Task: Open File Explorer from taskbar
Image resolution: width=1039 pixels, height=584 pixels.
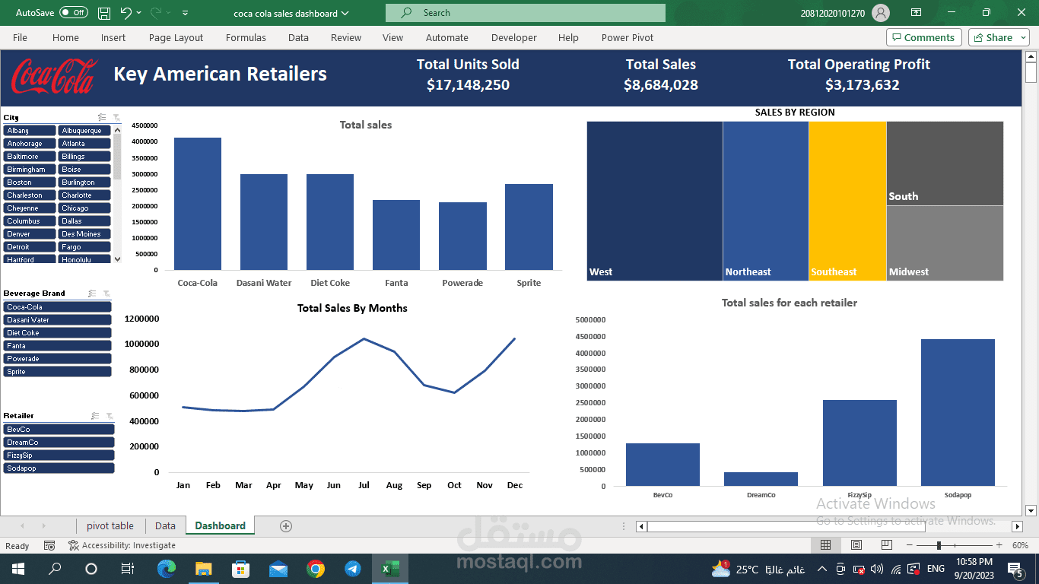Action: coord(204,569)
